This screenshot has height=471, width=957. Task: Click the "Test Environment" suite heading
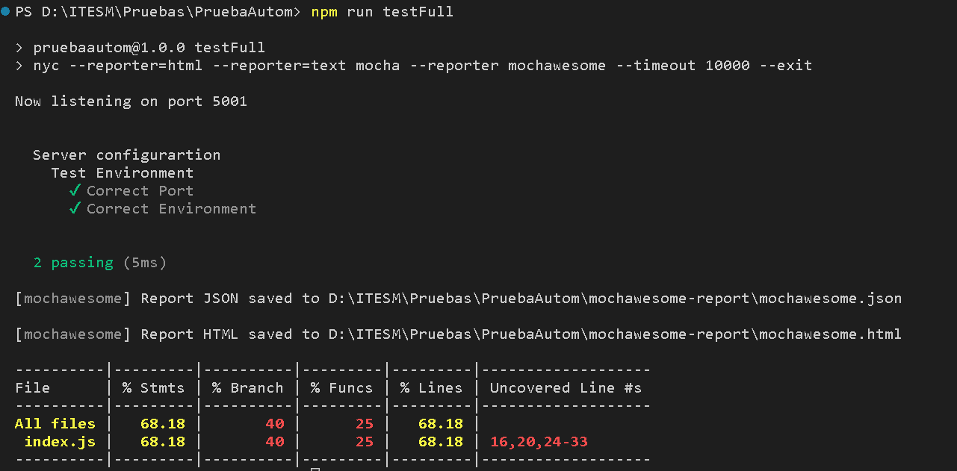tap(122, 173)
